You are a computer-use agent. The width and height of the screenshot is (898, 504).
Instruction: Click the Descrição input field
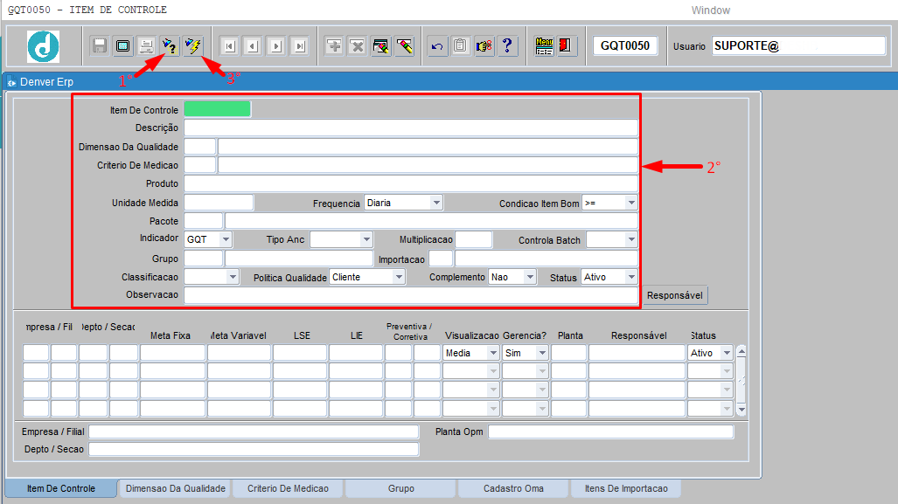[411, 128]
